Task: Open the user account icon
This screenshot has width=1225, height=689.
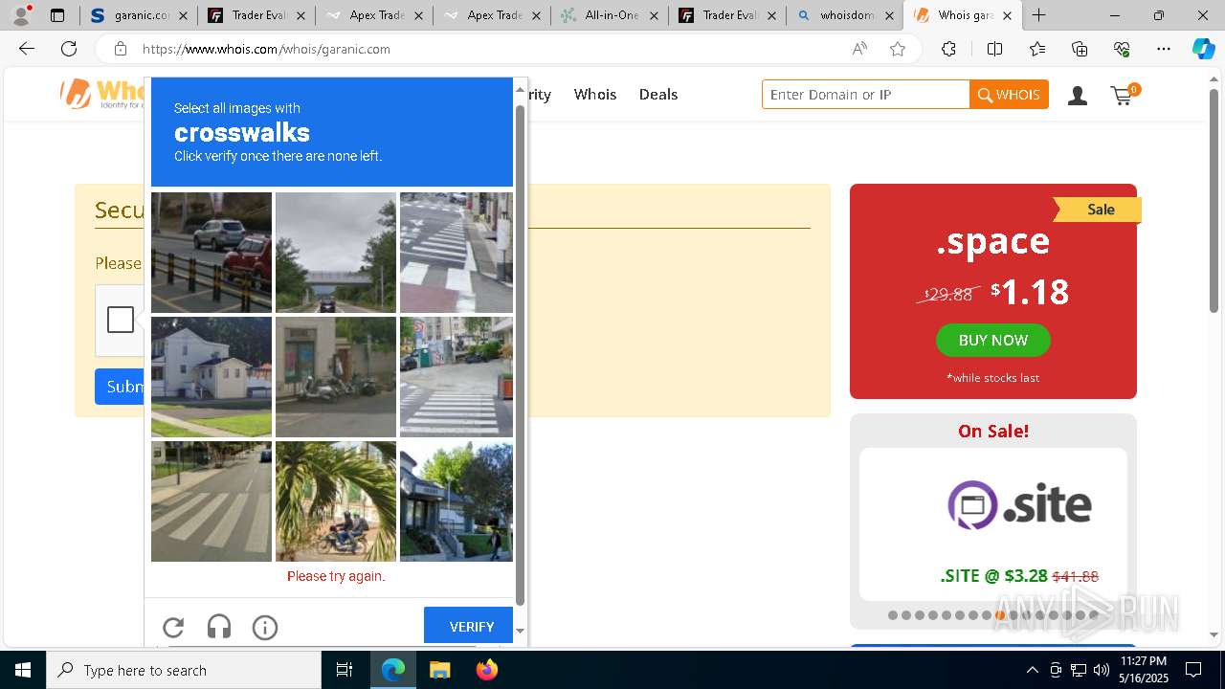Action: (1078, 95)
